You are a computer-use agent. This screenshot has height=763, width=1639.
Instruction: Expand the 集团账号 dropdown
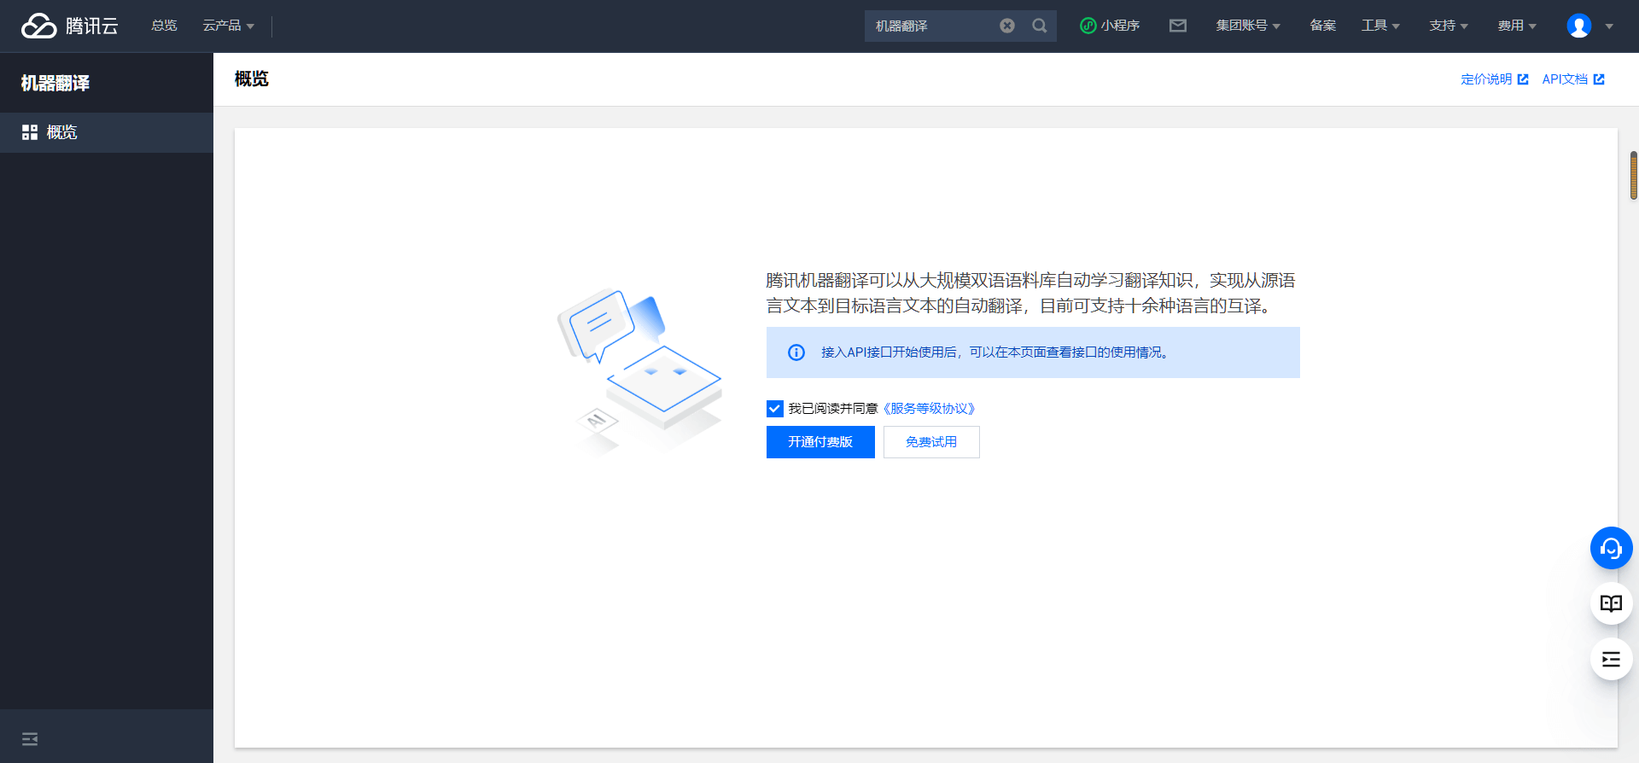coord(1248,26)
